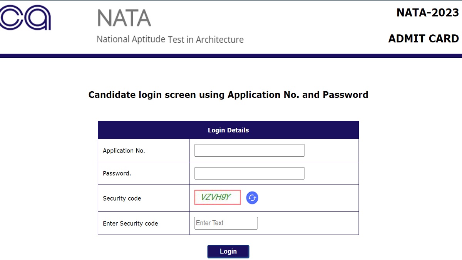Click the Application No. row label
This screenshot has height=260, width=462.
coord(124,151)
